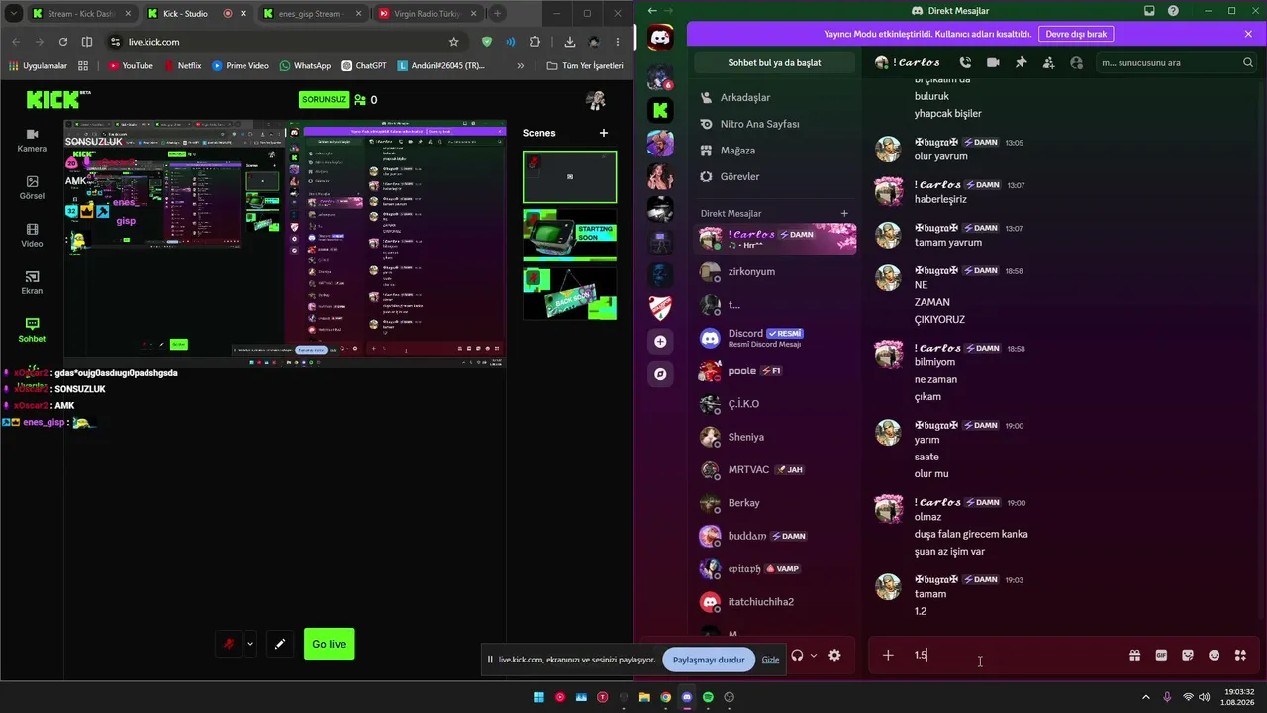Expand the microphone options dropdown arrow
Image resolution: width=1267 pixels, height=713 pixels.
250,644
